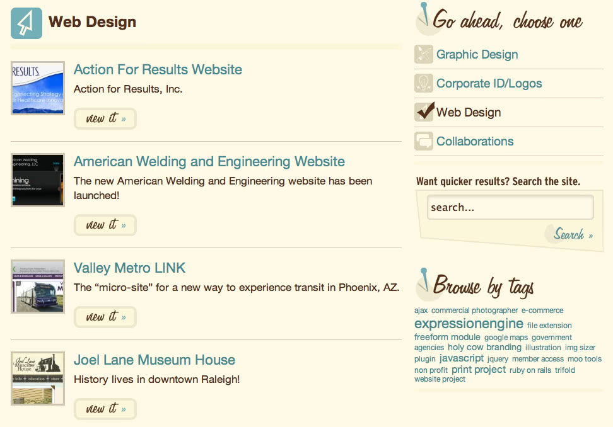The width and height of the screenshot is (613, 427).
Task: Select the Collaborations category
Action: click(475, 141)
